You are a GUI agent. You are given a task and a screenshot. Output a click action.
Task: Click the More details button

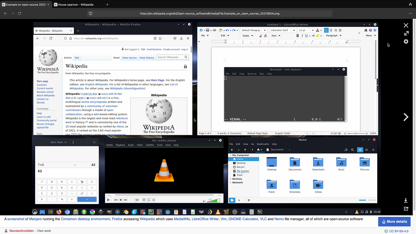point(394,222)
